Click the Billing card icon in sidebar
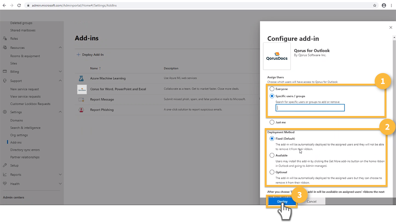Viewport: 396px width, 222px height. pyautogui.click(x=5, y=72)
